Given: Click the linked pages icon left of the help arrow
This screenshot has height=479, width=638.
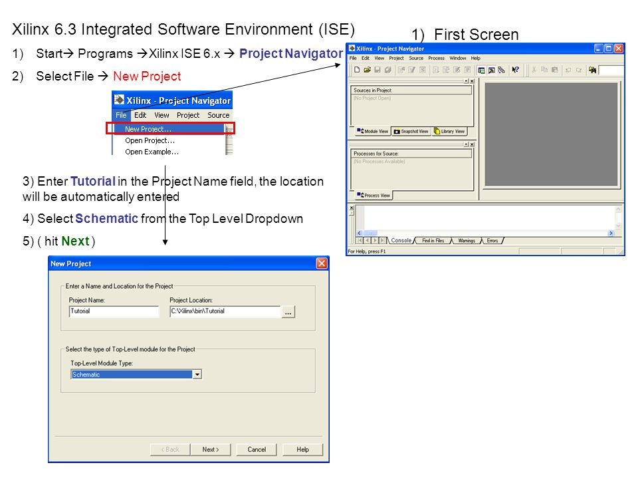Looking at the screenshot, I should pyautogui.click(x=502, y=70).
